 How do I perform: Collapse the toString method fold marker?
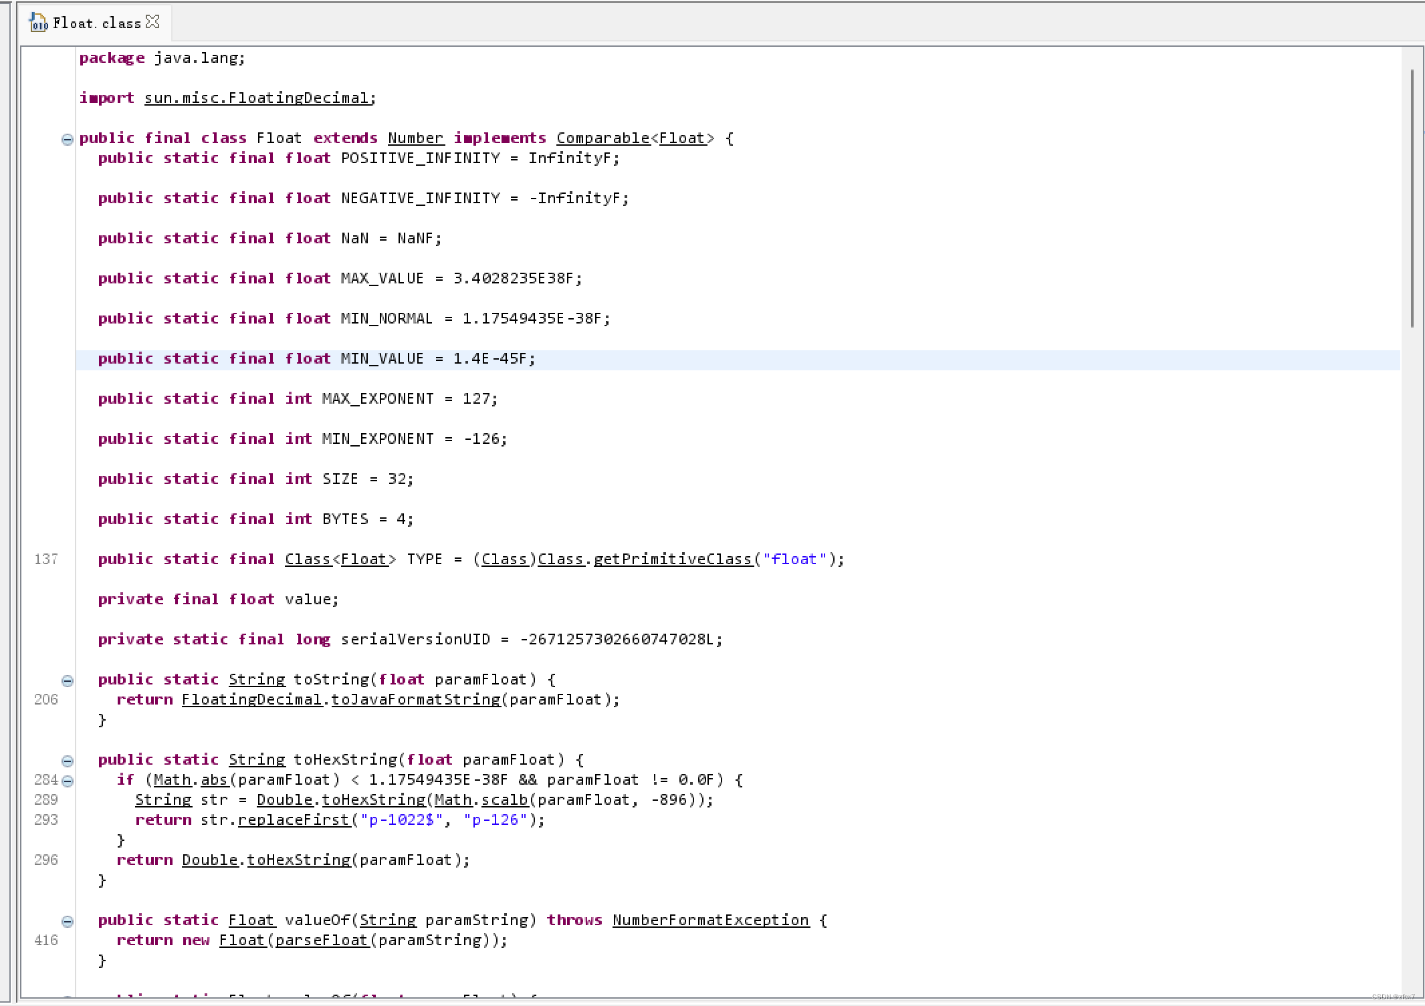click(68, 680)
